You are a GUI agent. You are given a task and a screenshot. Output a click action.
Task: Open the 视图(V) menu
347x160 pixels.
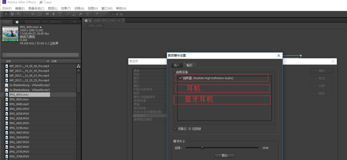(x=93, y=8)
